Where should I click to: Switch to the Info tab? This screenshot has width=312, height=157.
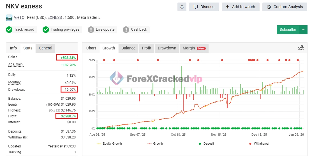coord(13,48)
